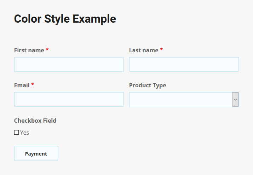The width and height of the screenshot is (253, 175).
Task: Click the Product Type dropdown arrow
Action: point(235,100)
